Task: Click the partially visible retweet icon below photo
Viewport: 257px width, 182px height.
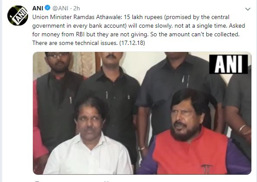Action: (107, 181)
